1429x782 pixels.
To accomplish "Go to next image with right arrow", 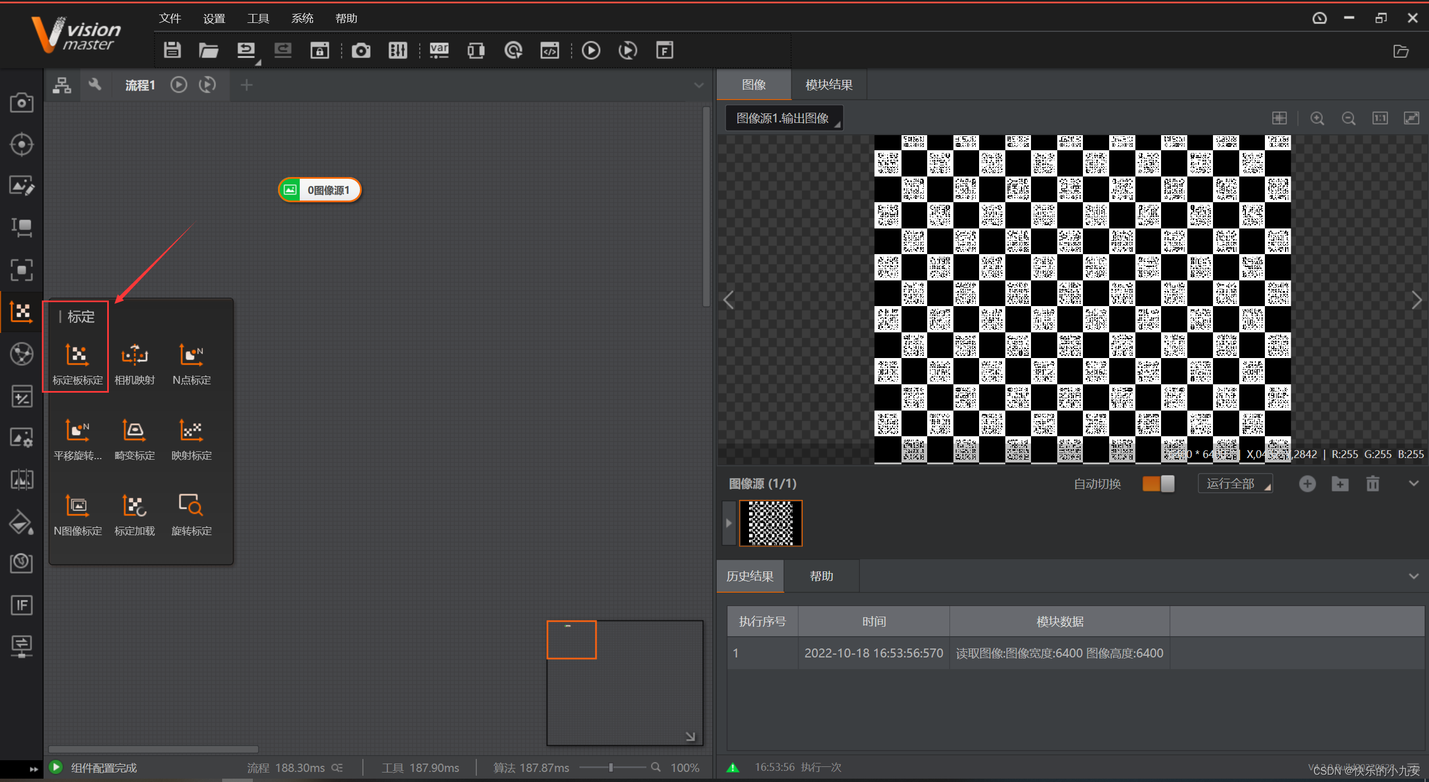I will click(1417, 300).
